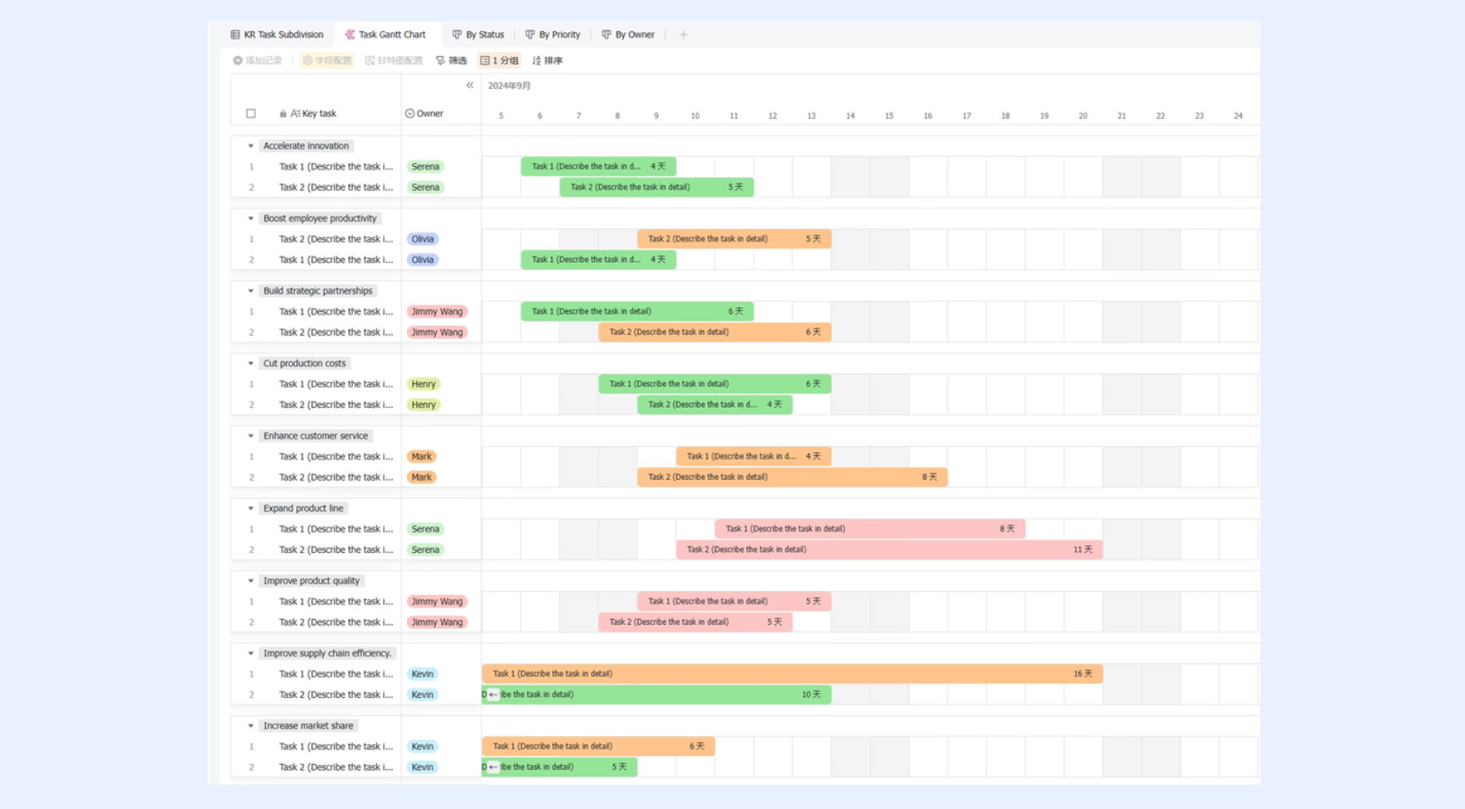Open the filter funnel icon in toolbar
Screen dimensions: 1465x809
point(440,60)
